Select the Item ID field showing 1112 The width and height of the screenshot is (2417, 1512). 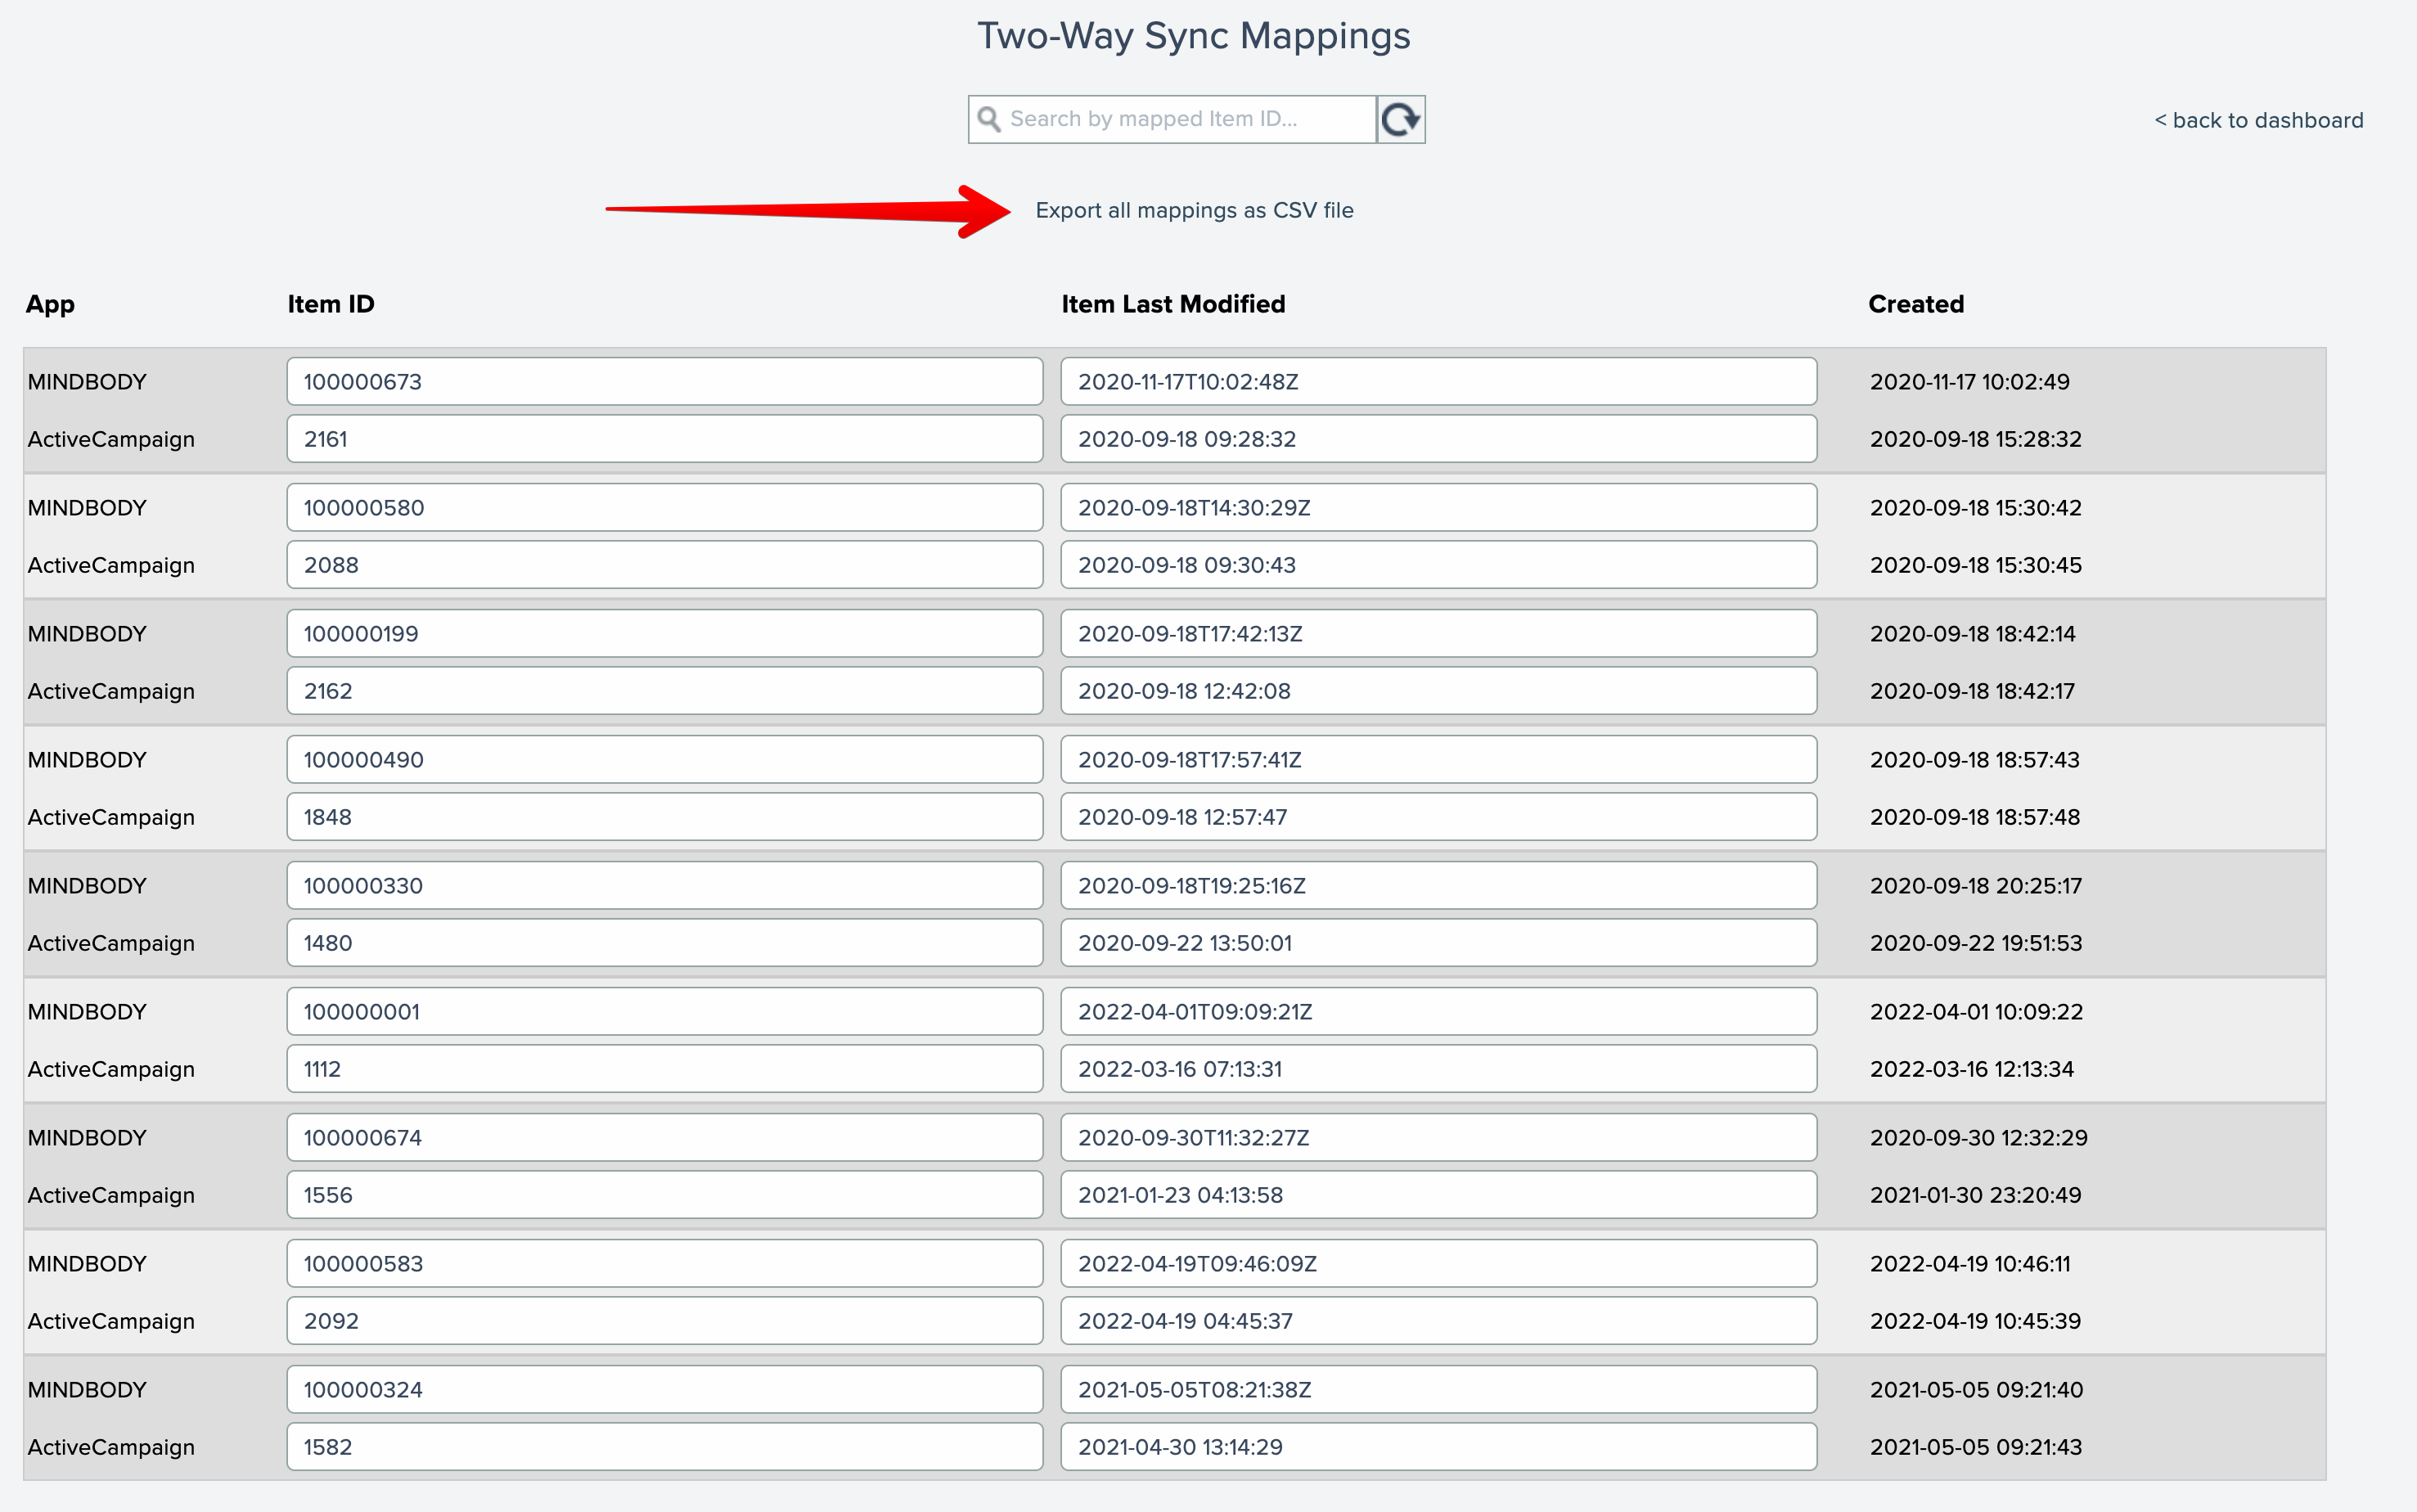tap(664, 1069)
